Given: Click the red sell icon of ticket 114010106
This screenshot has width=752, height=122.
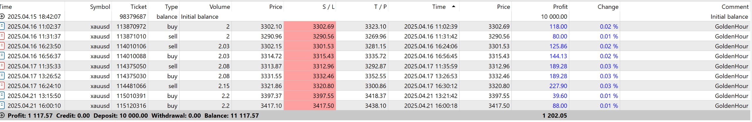Looking at the screenshot, I should [2, 46].
